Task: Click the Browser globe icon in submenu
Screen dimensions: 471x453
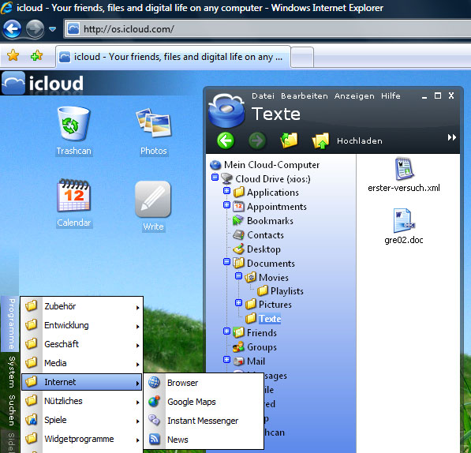Action: [x=154, y=382]
